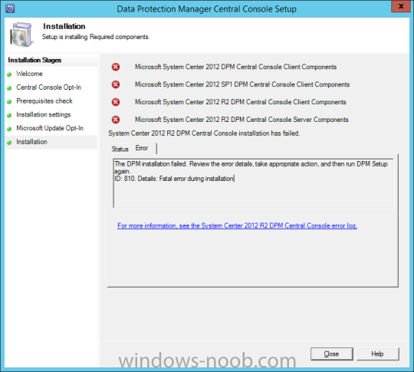The height and width of the screenshot is (372, 414).
Task: Click 'Microsoft System Center 2012 R2 DPM Central Console Server Components' text
Action: pyautogui.click(x=242, y=120)
